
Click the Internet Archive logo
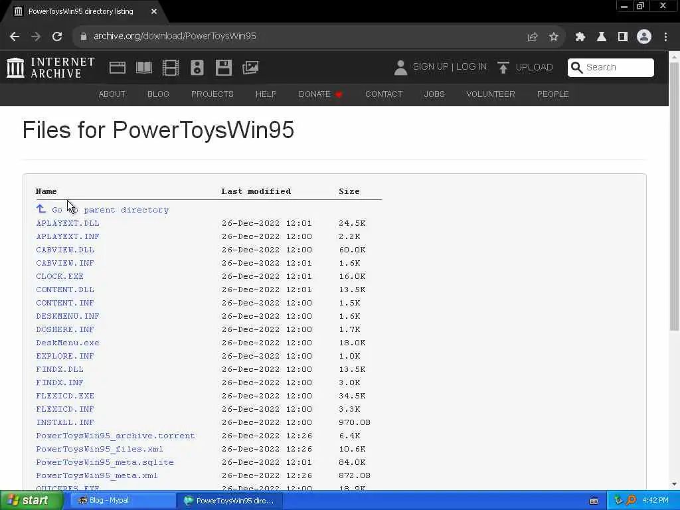tap(50, 68)
